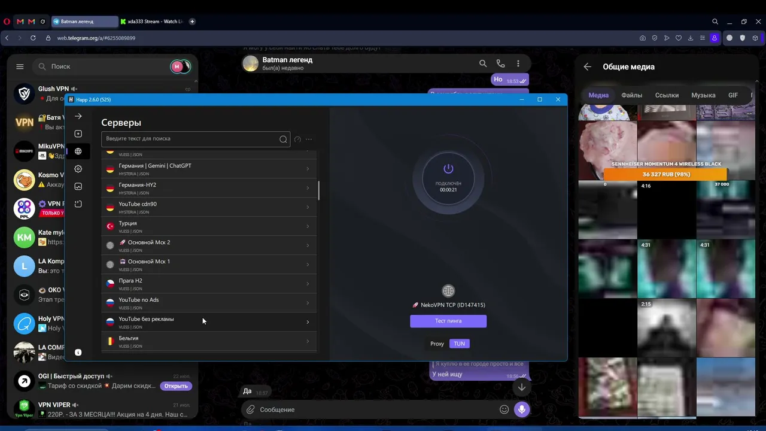Image resolution: width=766 pixels, height=431 pixels.
Task: Switch to the GIF tab
Action: pos(733,95)
